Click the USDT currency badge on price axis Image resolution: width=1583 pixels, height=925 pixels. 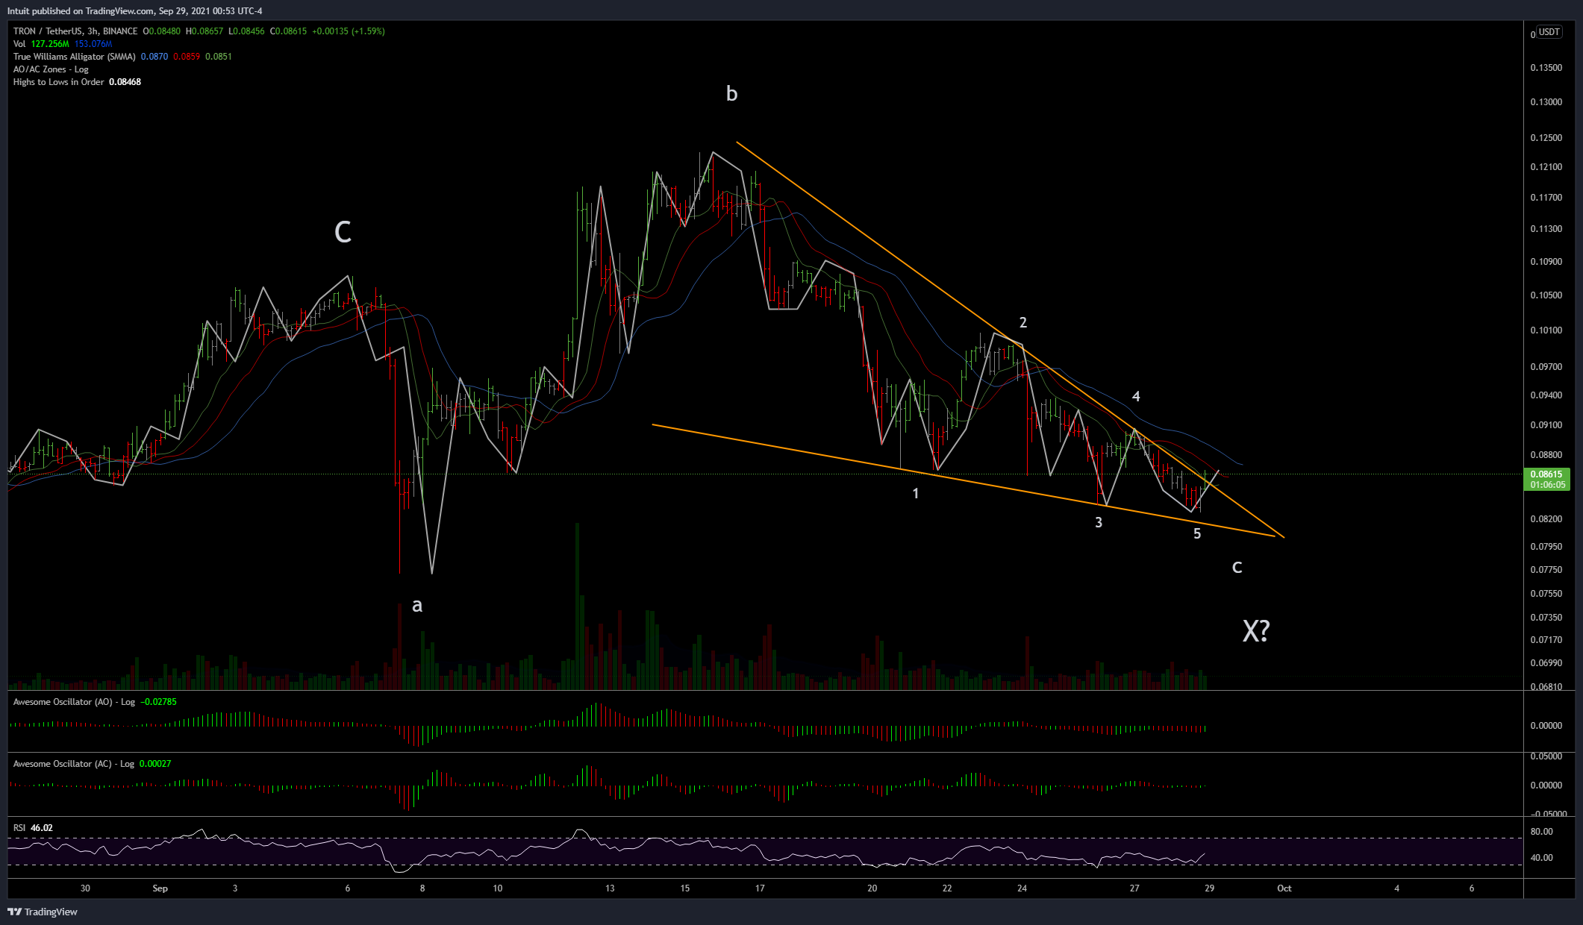[x=1549, y=32]
